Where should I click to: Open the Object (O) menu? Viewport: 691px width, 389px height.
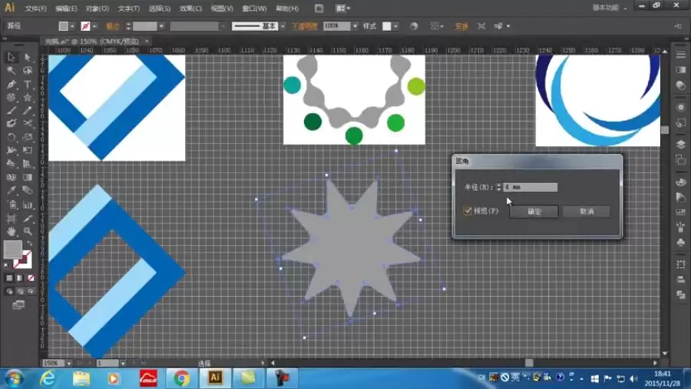[98, 8]
